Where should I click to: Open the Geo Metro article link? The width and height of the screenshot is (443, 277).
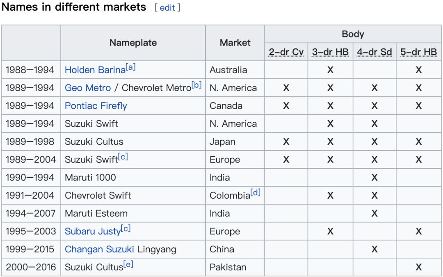[x=88, y=88]
